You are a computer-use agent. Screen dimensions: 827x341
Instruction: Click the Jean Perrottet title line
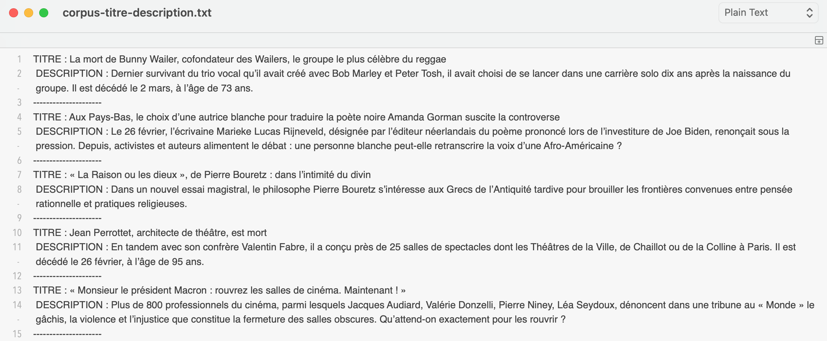click(x=150, y=233)
